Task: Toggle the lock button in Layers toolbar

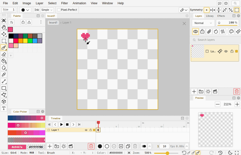Action: [x=202, y=31]
